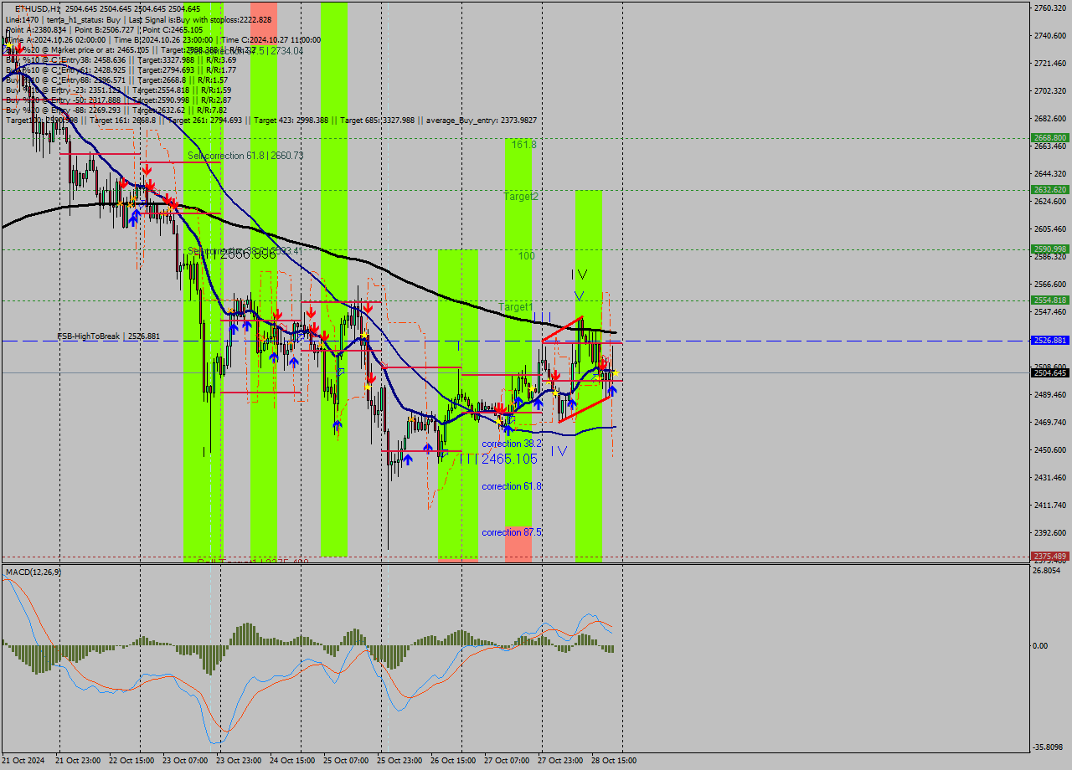Click the '21 Oct 2024' date label

click(24, 761)
